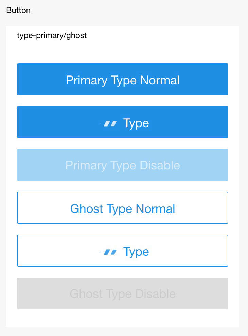Screen dimensions: 248x336
Task: Click "Type" label in solid blue loading button
Action: point(136,123)
